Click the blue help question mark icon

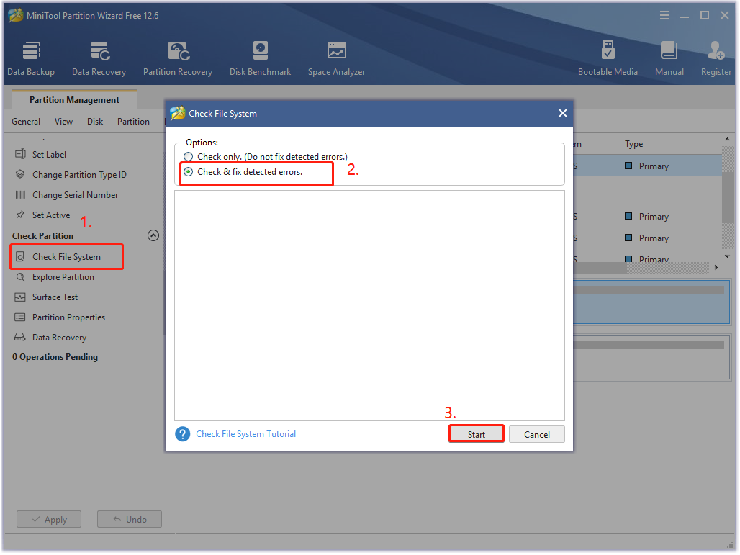183,434
